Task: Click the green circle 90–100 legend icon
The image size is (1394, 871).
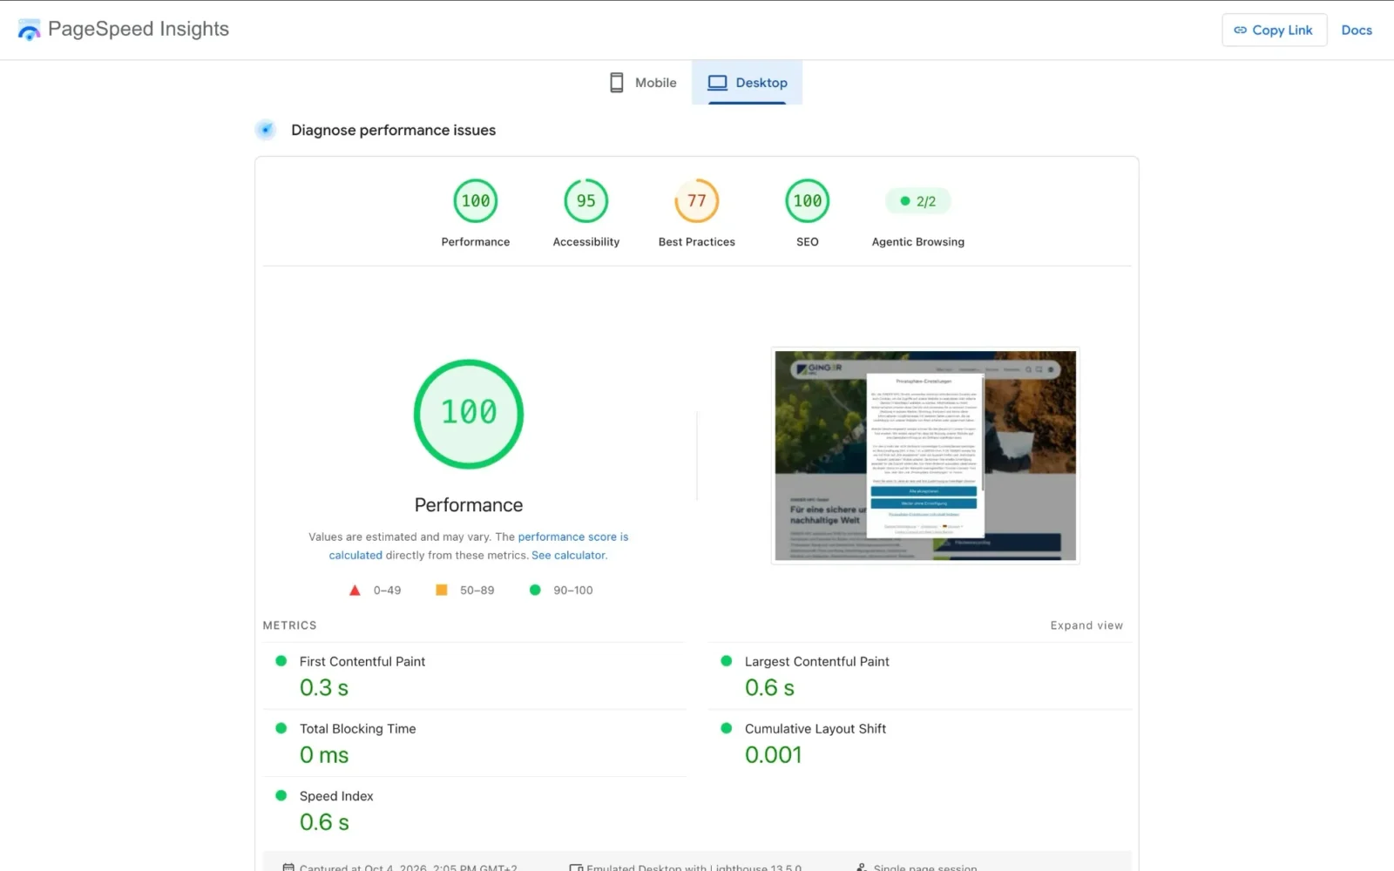Action: point(535,591)
